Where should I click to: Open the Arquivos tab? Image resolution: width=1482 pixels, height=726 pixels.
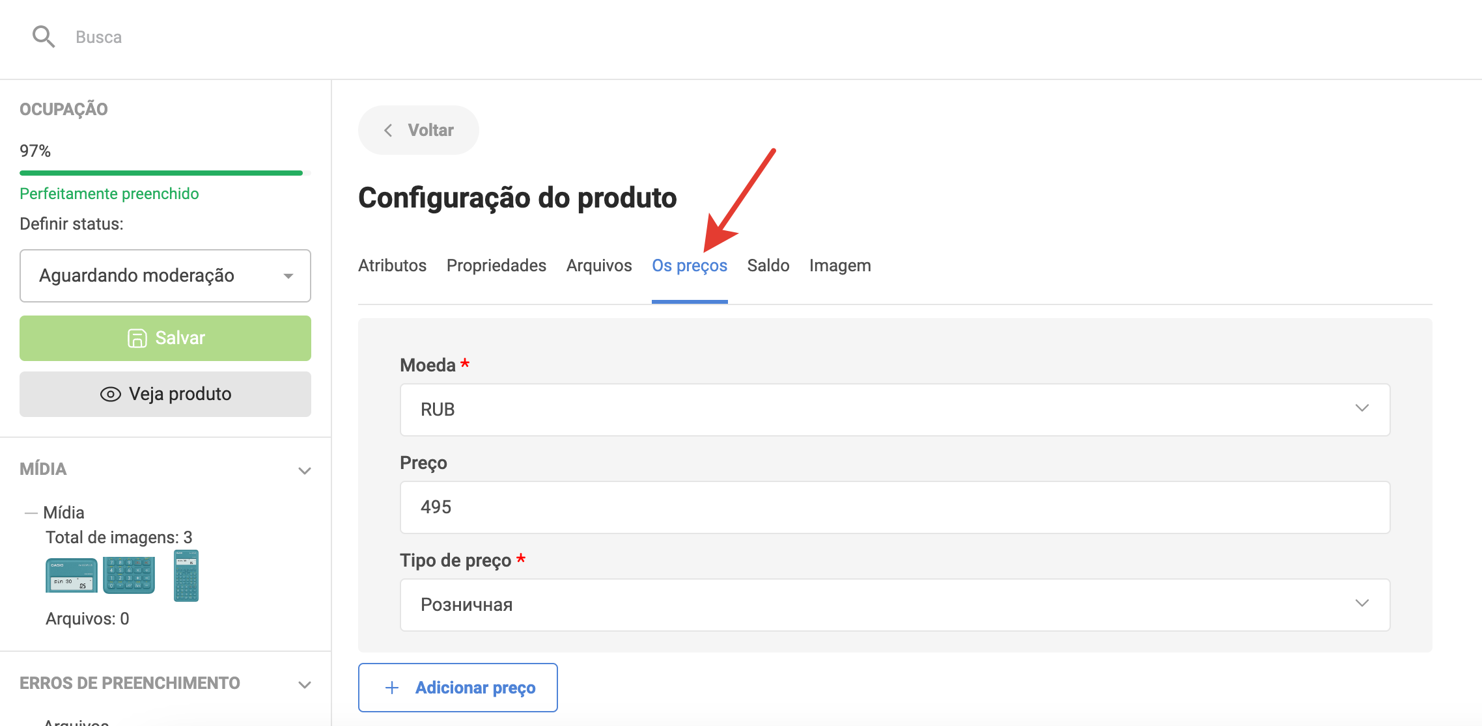tap(598, 265)
